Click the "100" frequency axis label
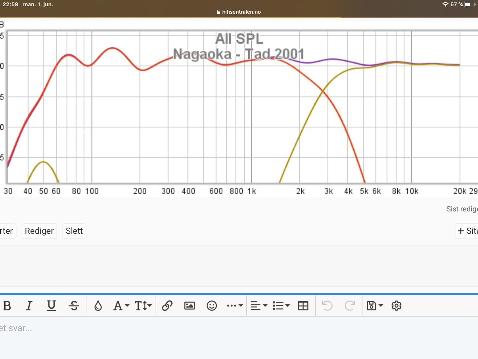The height and width of the screenshot is (359, 478). coord(92,191)
